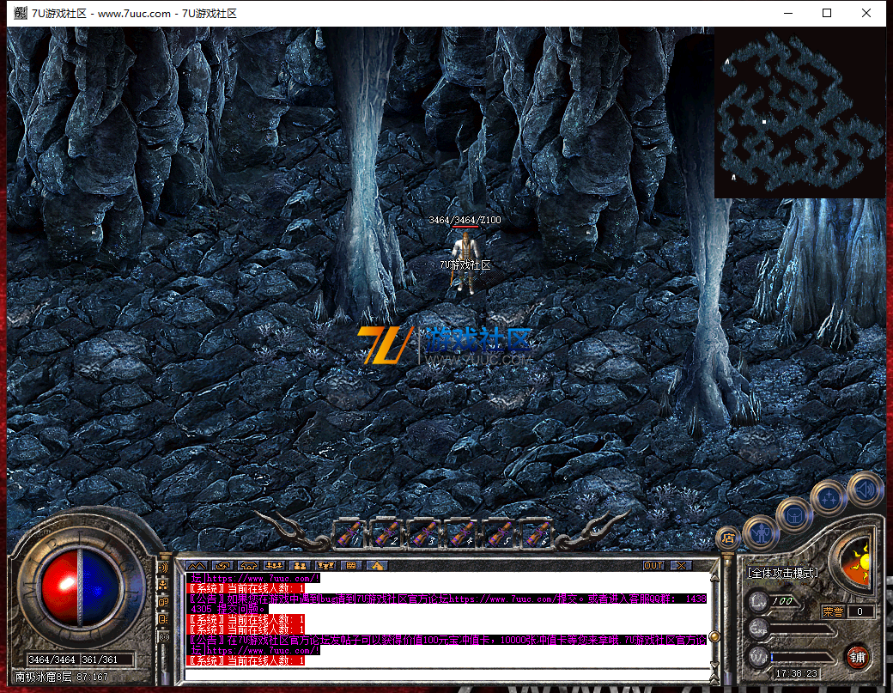
Task: Click the X exit button beside OUT
Action: click(x=681, y=565)
